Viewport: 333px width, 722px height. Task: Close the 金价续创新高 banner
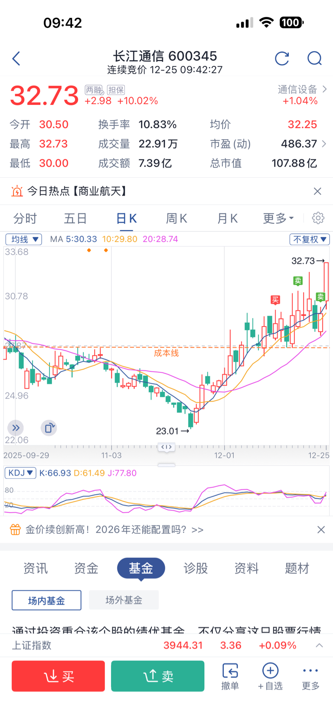coord(321,529)
